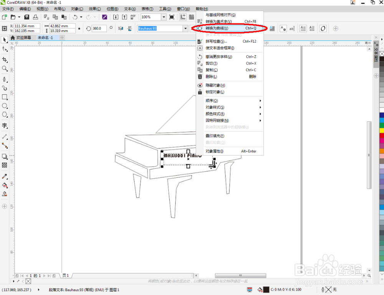Select the Rectangle tool
The width and height of the screenshot is (384, 295).
tap(4, 97)
